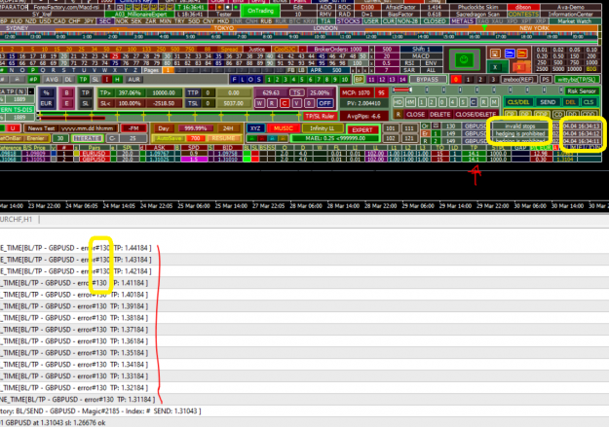Screen dimensions: 609x427
Task: Click the green current-time marker on the session timeline
Action: point(484,27)
